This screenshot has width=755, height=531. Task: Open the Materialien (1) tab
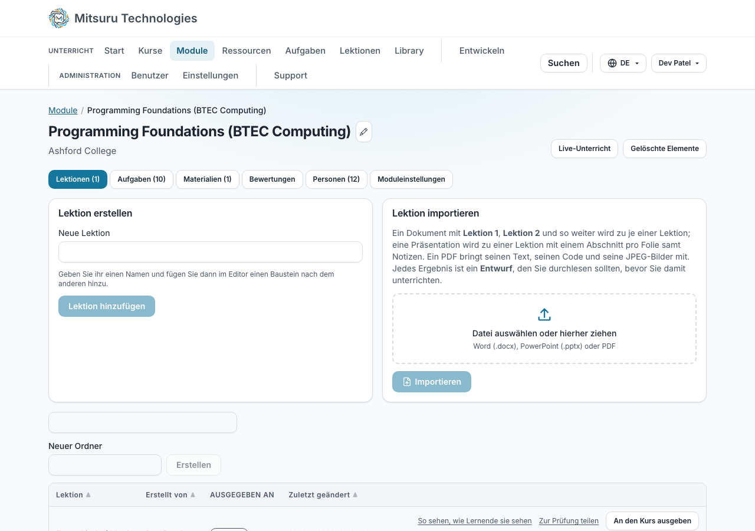coord(208,179)
